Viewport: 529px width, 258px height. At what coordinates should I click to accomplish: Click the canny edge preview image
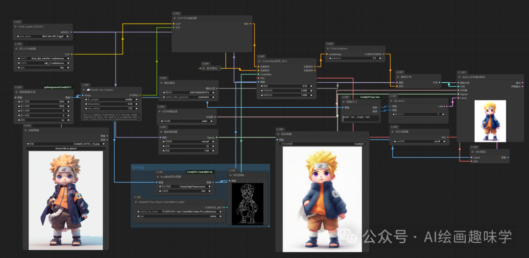247,204
